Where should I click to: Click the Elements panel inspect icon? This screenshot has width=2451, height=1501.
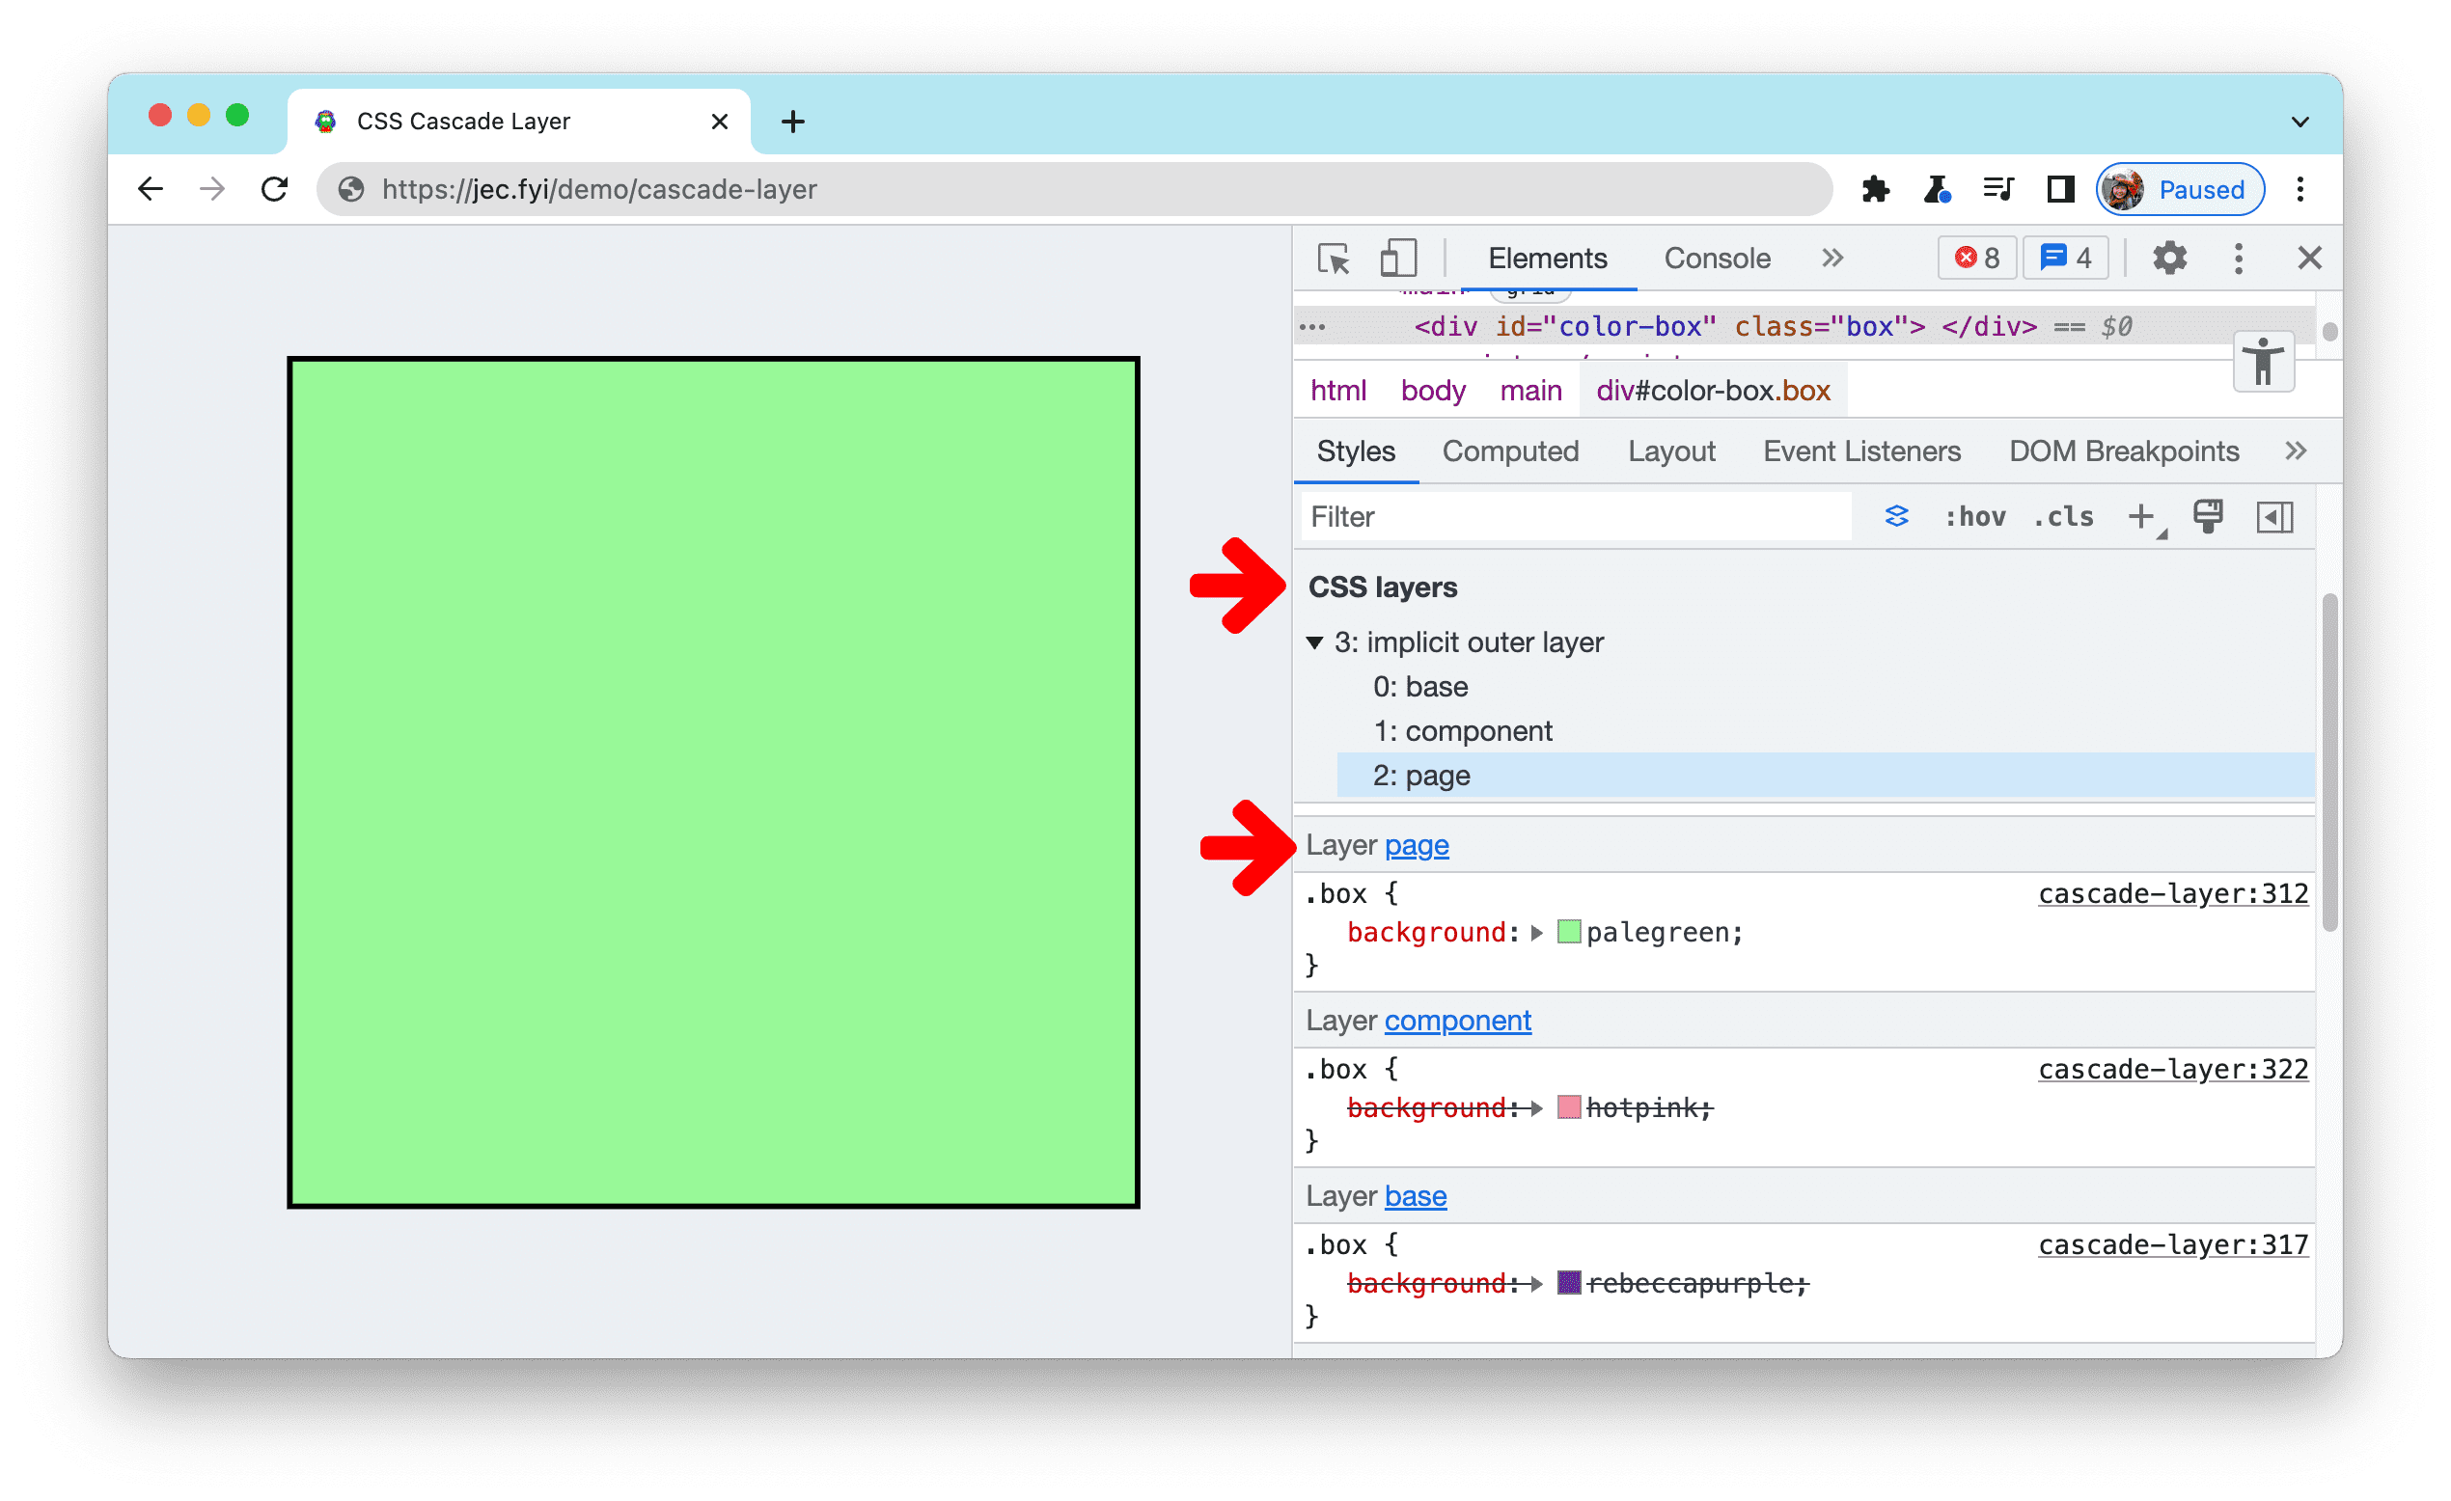[1336, 258]
